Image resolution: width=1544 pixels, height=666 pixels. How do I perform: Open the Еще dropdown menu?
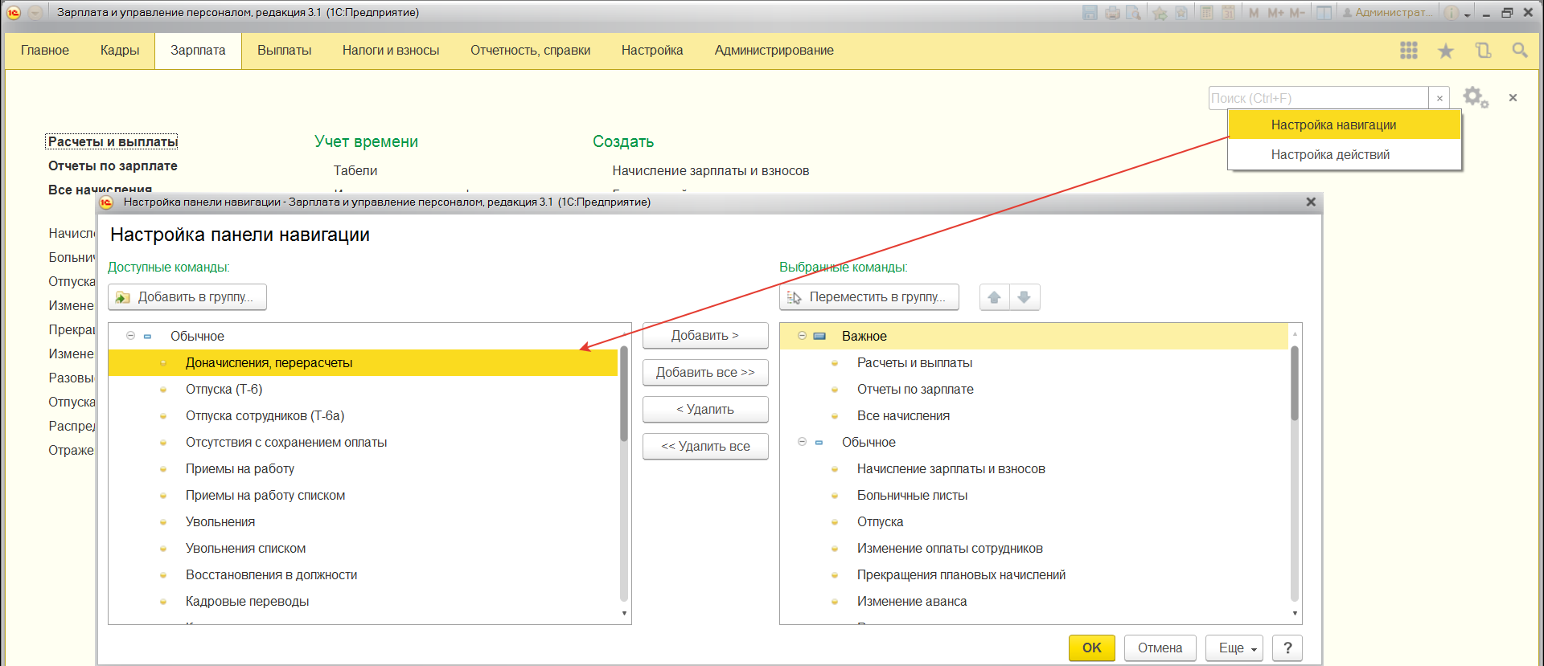tap(1234, 648)
